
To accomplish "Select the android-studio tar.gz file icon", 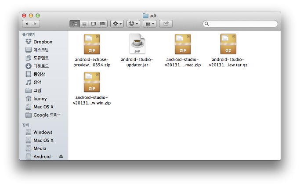I will click(228, 44).
